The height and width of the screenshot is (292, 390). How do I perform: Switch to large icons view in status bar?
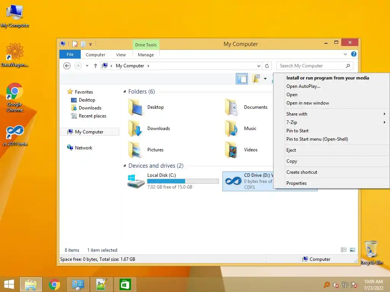(x=352, y=250)
